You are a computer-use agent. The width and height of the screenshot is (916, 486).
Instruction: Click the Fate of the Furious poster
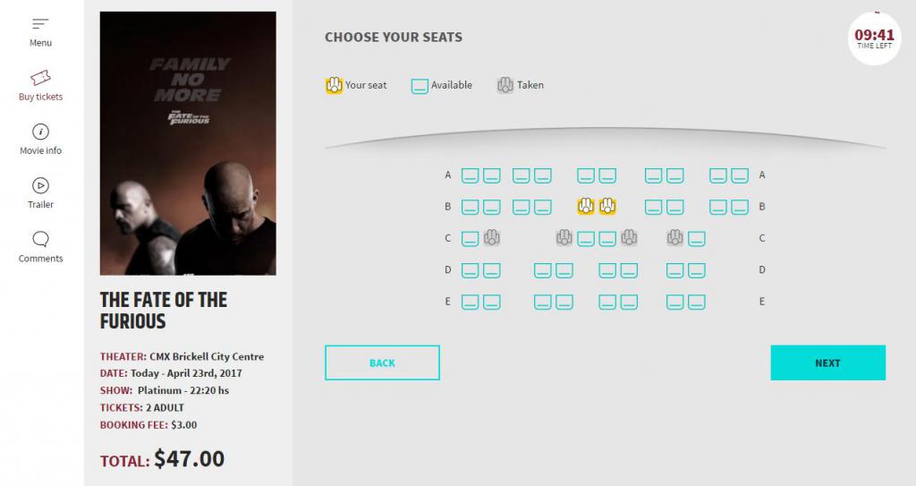[x=188, y=143]
